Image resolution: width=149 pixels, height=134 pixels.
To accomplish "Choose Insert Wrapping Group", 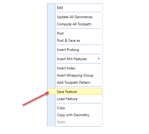I will point(75,75).
